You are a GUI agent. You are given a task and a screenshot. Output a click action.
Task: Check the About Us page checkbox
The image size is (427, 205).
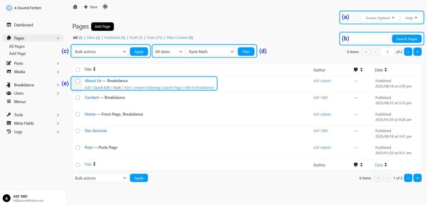click(78, 81)
